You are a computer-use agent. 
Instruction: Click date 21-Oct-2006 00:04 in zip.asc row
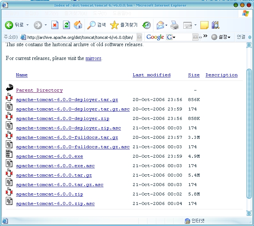(x=157, y=203)
